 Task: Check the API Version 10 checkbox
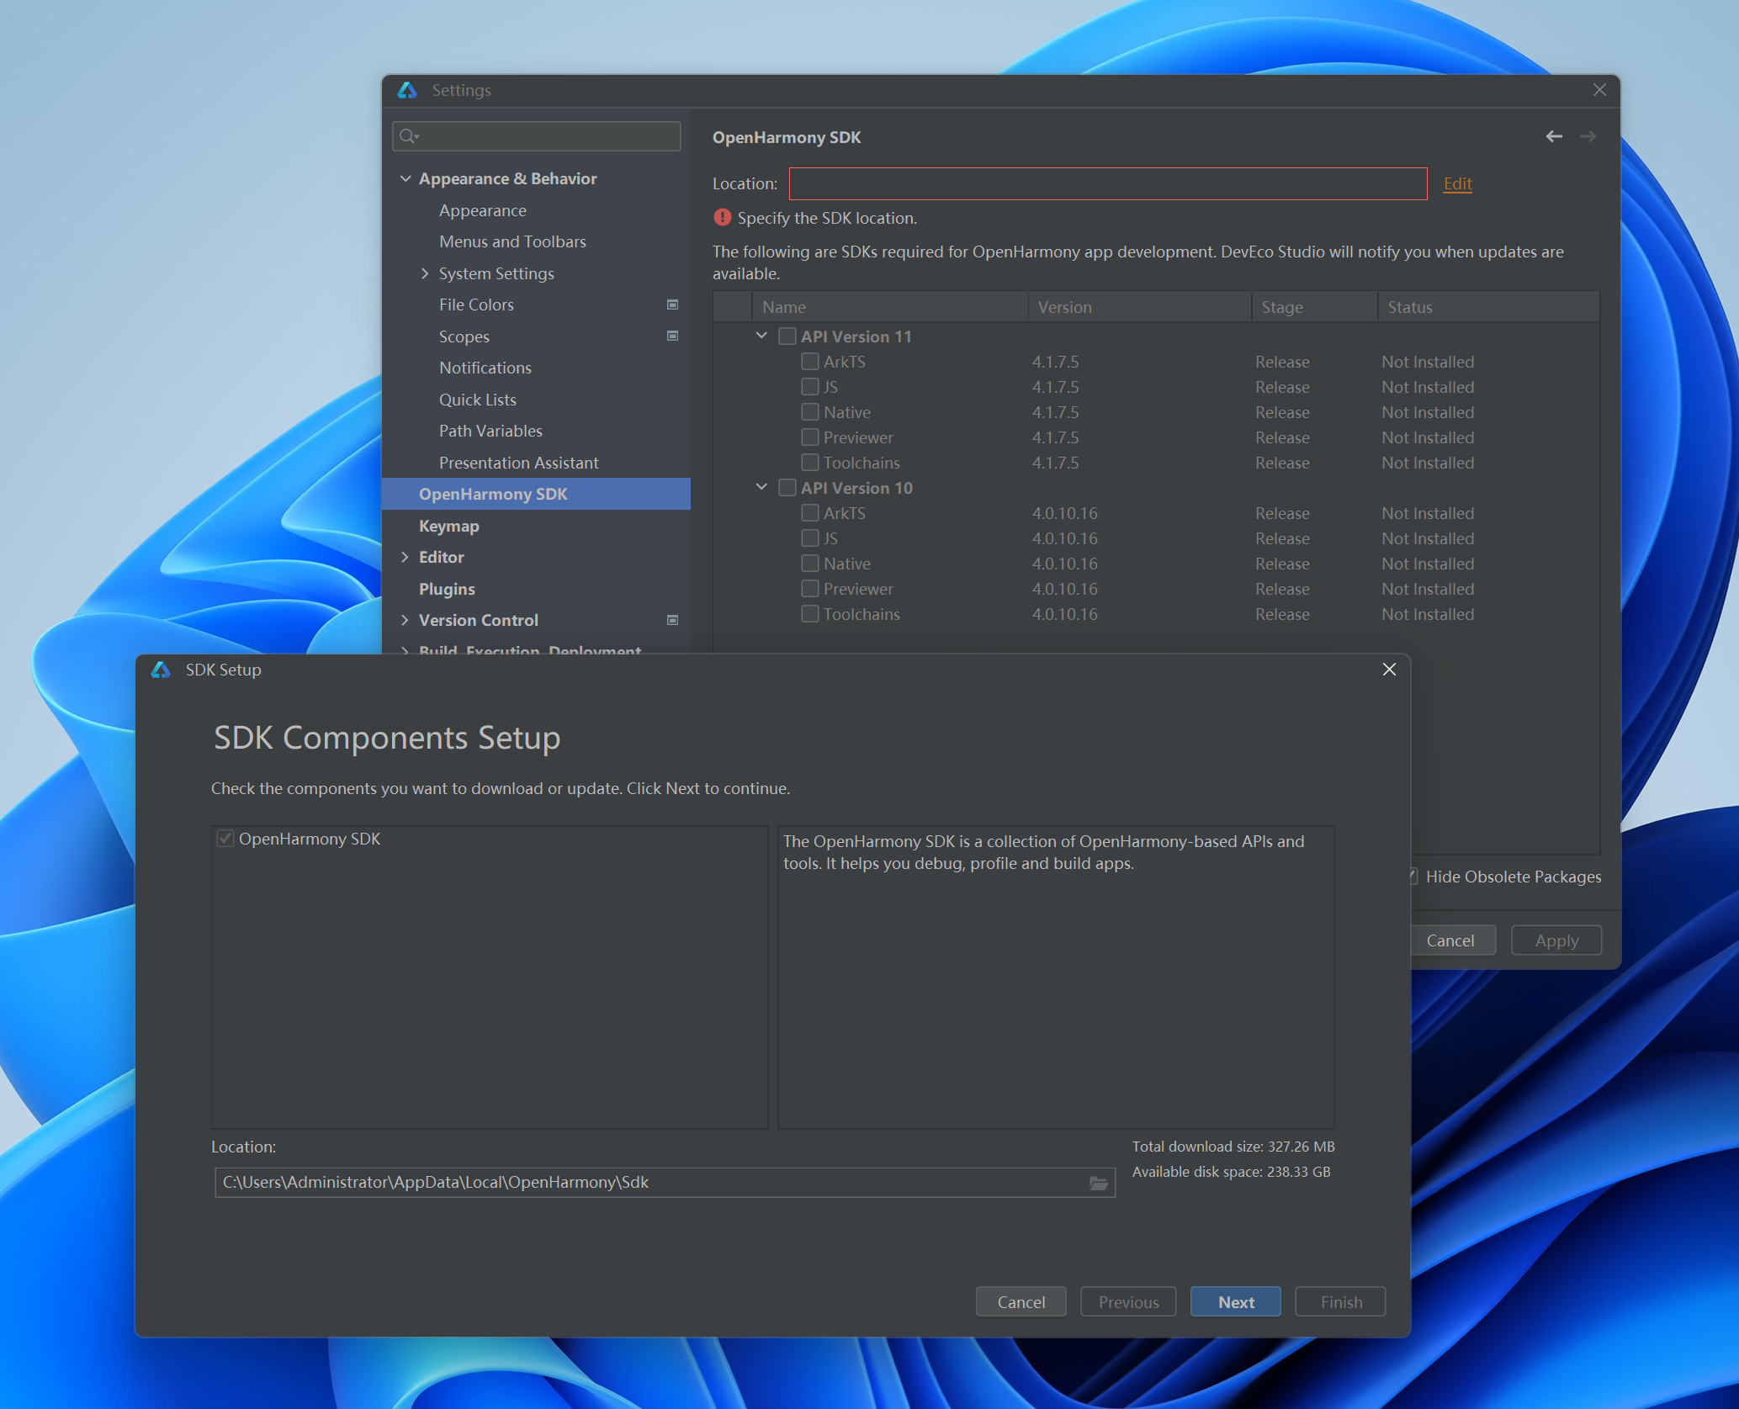(x=787, y=488)
